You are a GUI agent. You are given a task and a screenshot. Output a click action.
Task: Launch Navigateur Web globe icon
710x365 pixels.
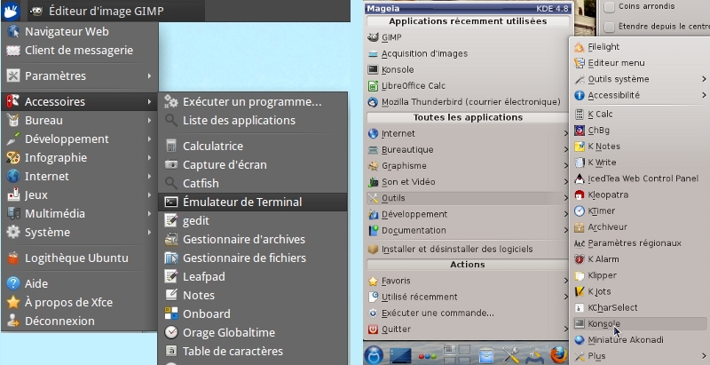(x=13, y=31)
